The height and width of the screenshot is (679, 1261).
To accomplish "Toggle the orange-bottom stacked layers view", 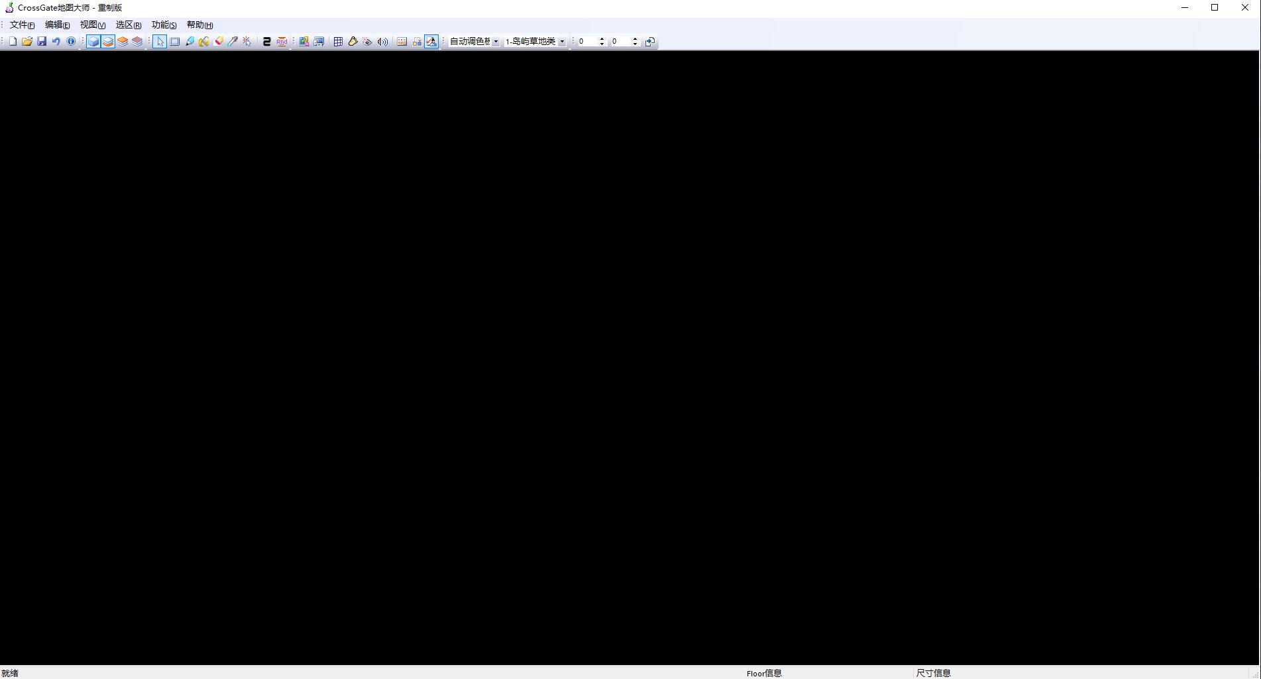I will [108, 41].
